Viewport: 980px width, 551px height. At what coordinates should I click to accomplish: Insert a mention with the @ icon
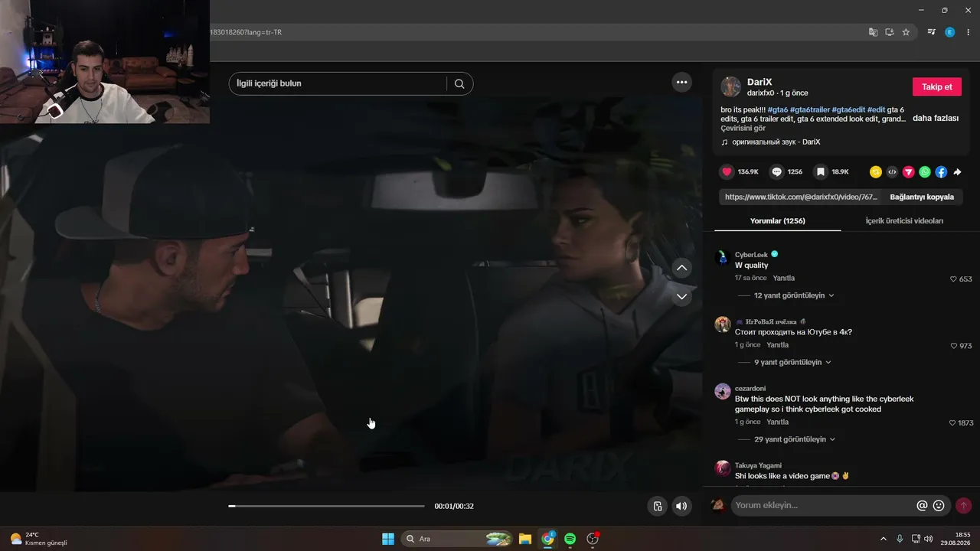922,505
